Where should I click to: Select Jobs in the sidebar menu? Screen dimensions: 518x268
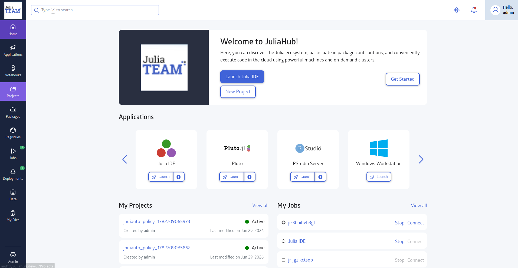click(x=13, y=154)
